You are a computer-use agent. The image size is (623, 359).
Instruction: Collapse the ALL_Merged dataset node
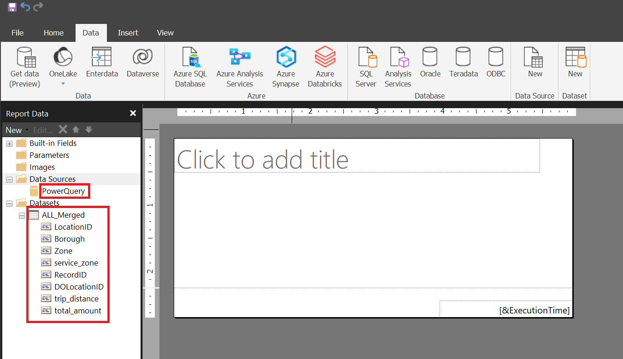[22, 215]
